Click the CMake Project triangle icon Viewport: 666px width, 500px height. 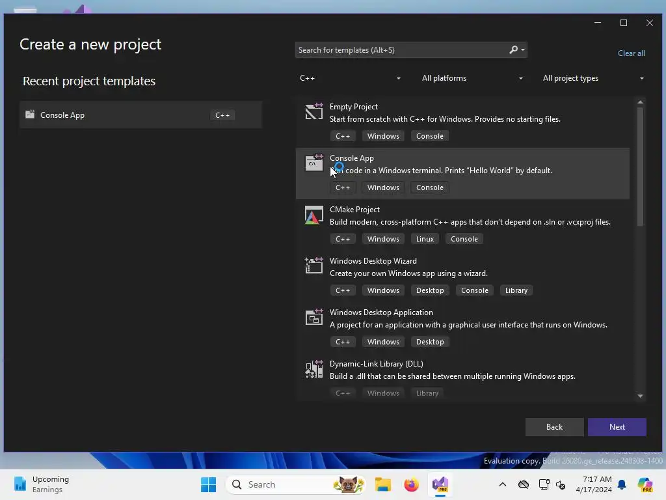[x=314, y=215]
